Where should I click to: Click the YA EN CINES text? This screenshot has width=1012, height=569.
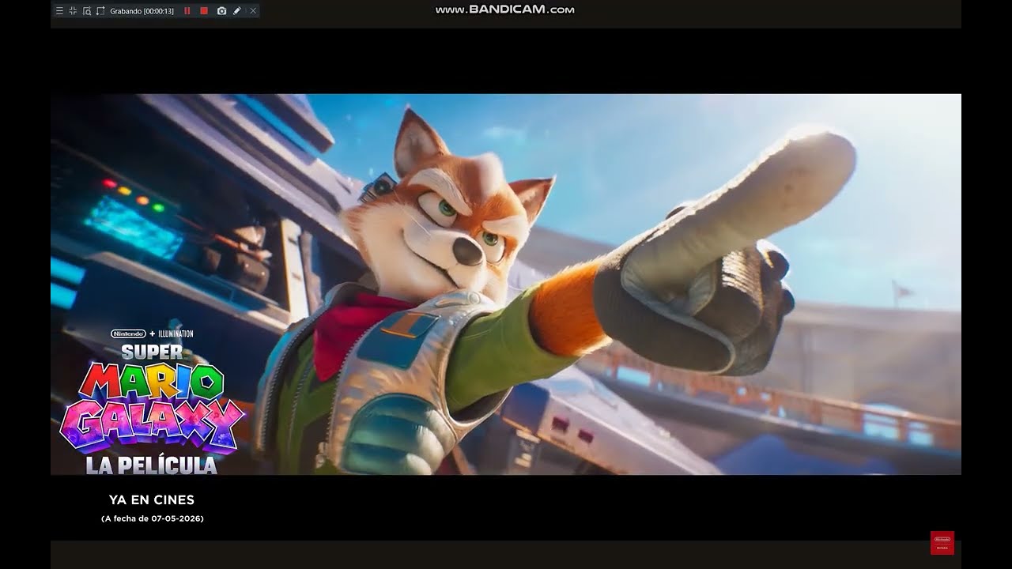coord(152,499)
